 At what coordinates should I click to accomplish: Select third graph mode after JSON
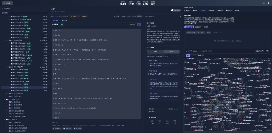coord(200,56)
